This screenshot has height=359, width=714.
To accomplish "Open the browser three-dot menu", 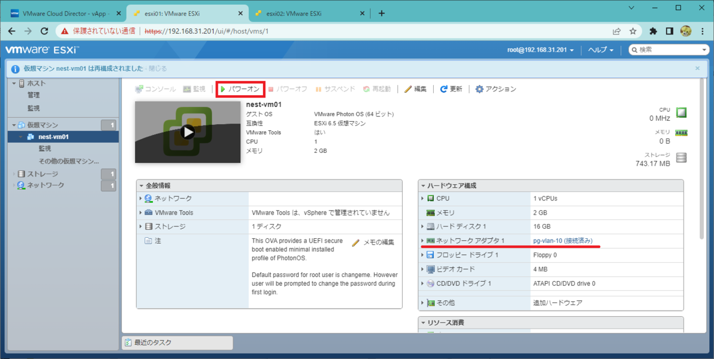I will pyautogui.click(x=702, y=31).
